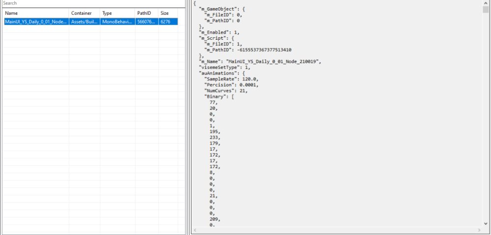Select the MainUI_YS_Daily_0_01_Node asset row

coord(35,22)
